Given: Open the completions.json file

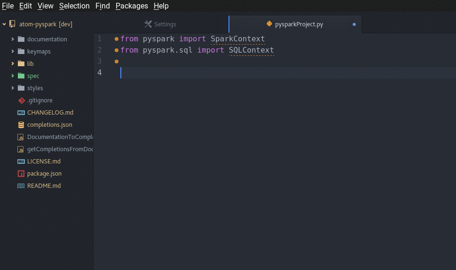Looking at the screenshot, I should 50,125.
